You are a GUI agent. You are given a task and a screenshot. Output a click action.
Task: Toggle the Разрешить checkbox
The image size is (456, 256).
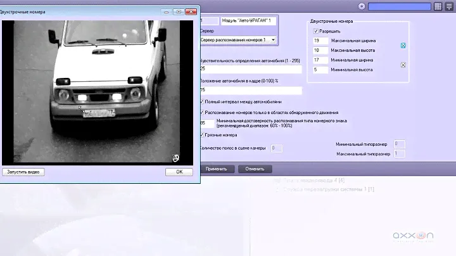point(316,30)
